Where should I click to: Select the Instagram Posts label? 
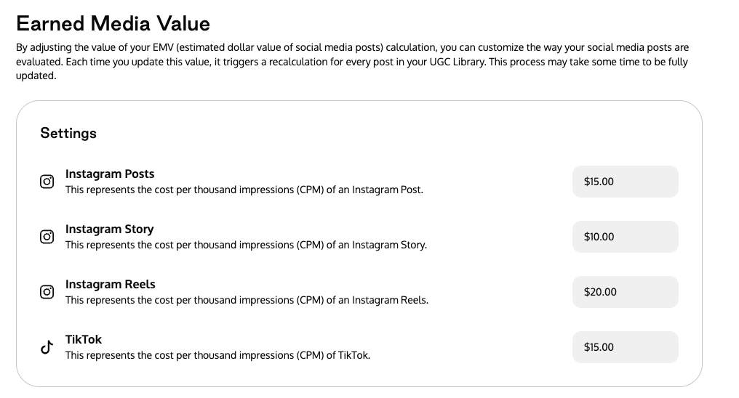pyautogui.click(x=110, y=174)
